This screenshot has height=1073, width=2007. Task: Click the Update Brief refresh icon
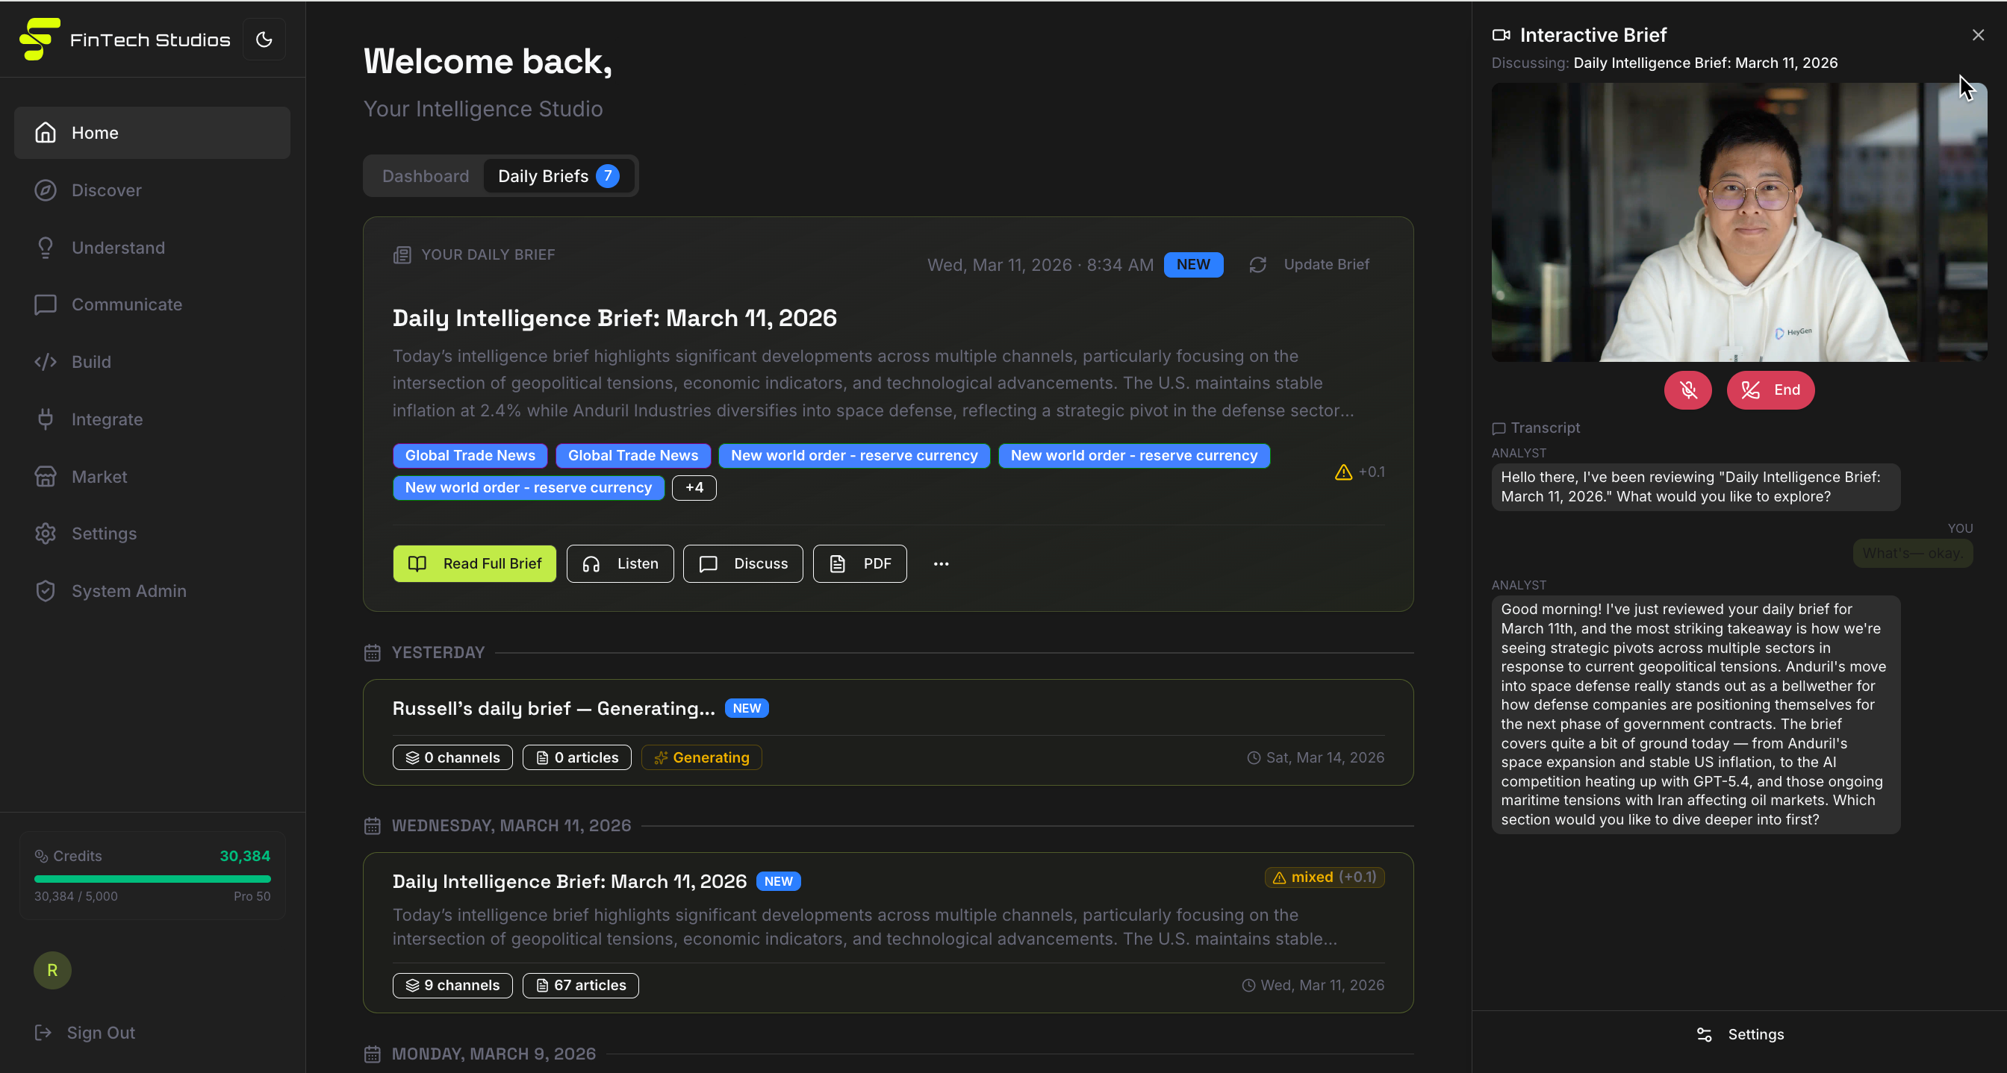point(1257,265)
